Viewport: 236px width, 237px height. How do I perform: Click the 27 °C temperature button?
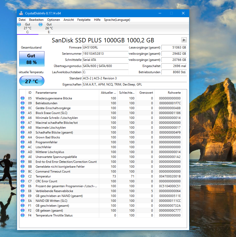tap(32, 81)
